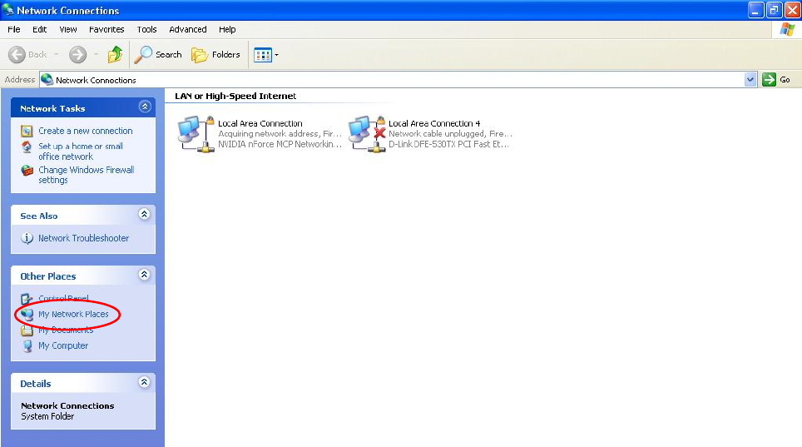802x447 pixels.
Task: Collapse the See Also panel
Action: [145, 214]
